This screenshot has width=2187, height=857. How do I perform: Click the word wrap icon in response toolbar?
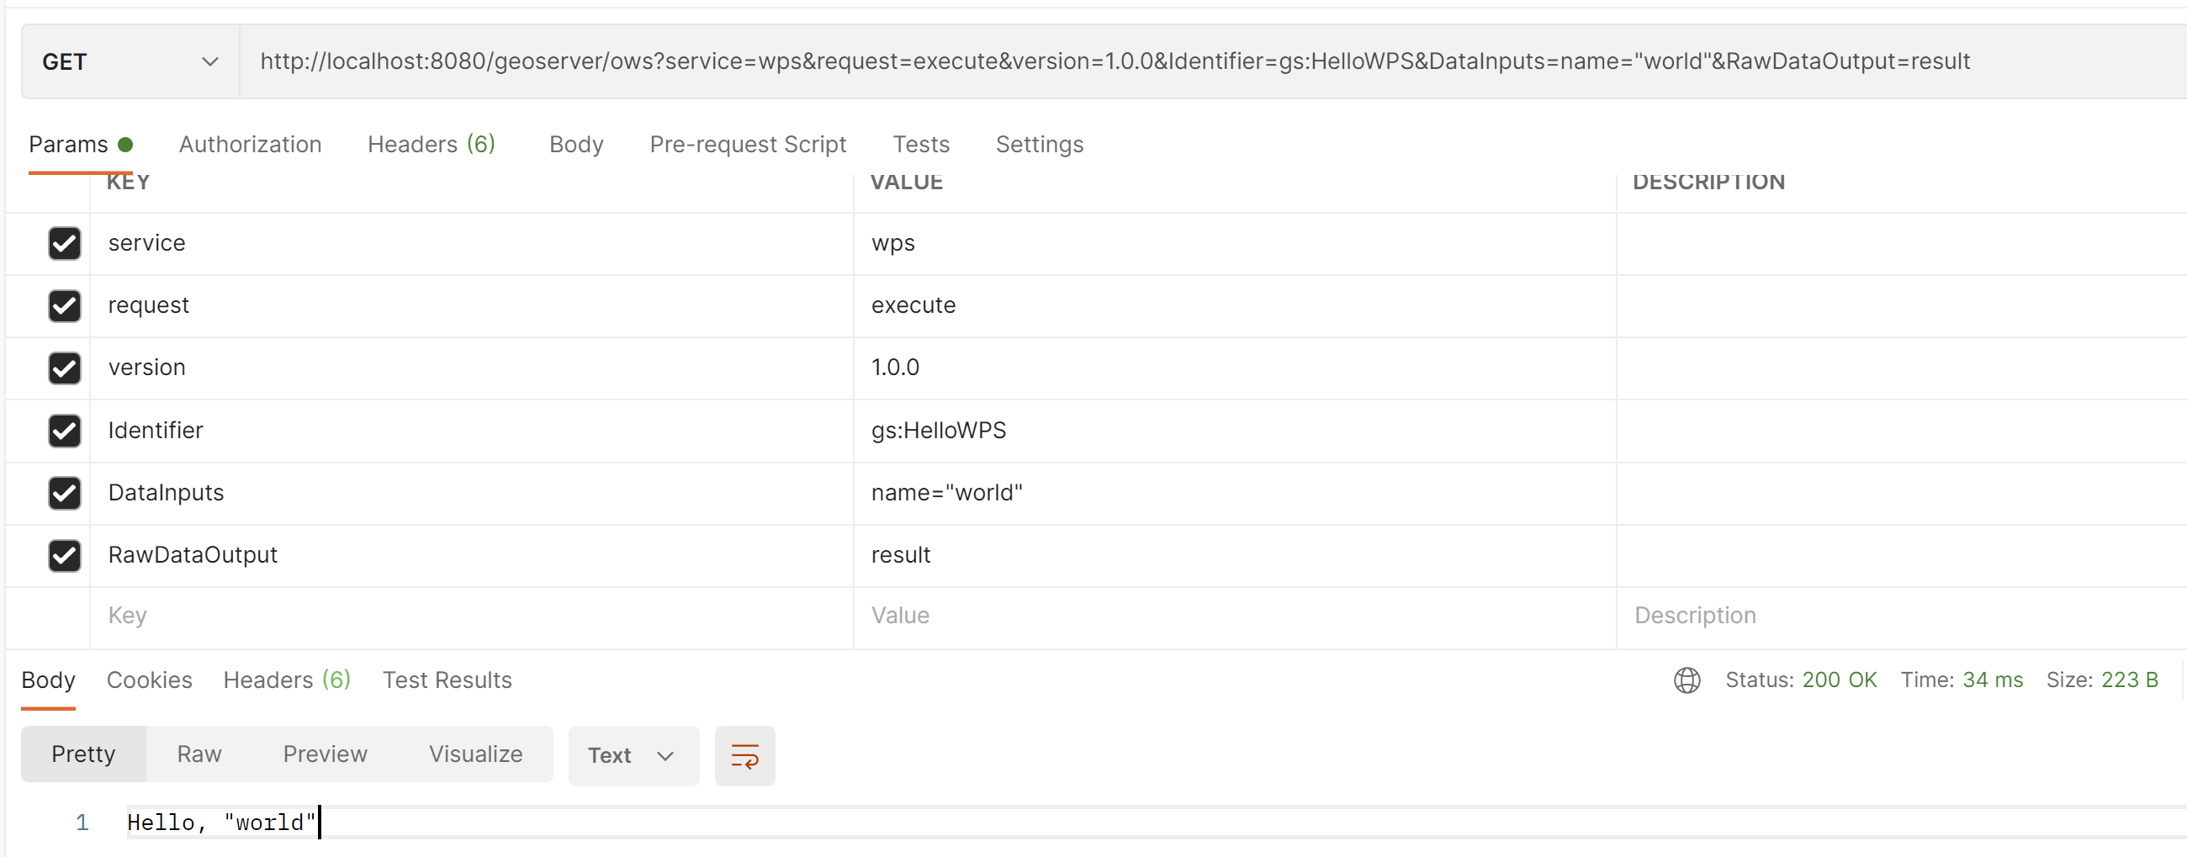coord(744,755)
